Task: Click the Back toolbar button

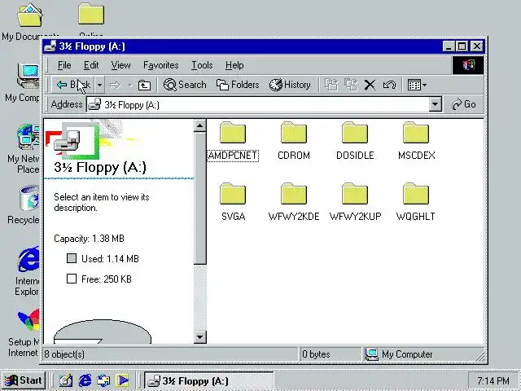Action: [73, 85]
